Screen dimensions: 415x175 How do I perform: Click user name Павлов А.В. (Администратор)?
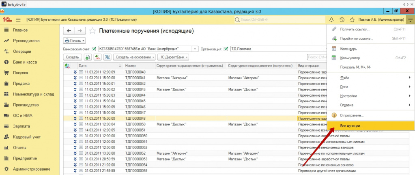[381, 19]
